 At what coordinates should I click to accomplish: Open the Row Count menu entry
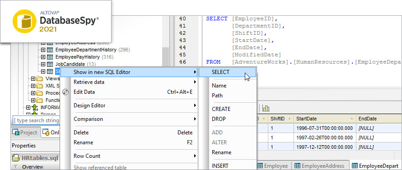[129, 156]
